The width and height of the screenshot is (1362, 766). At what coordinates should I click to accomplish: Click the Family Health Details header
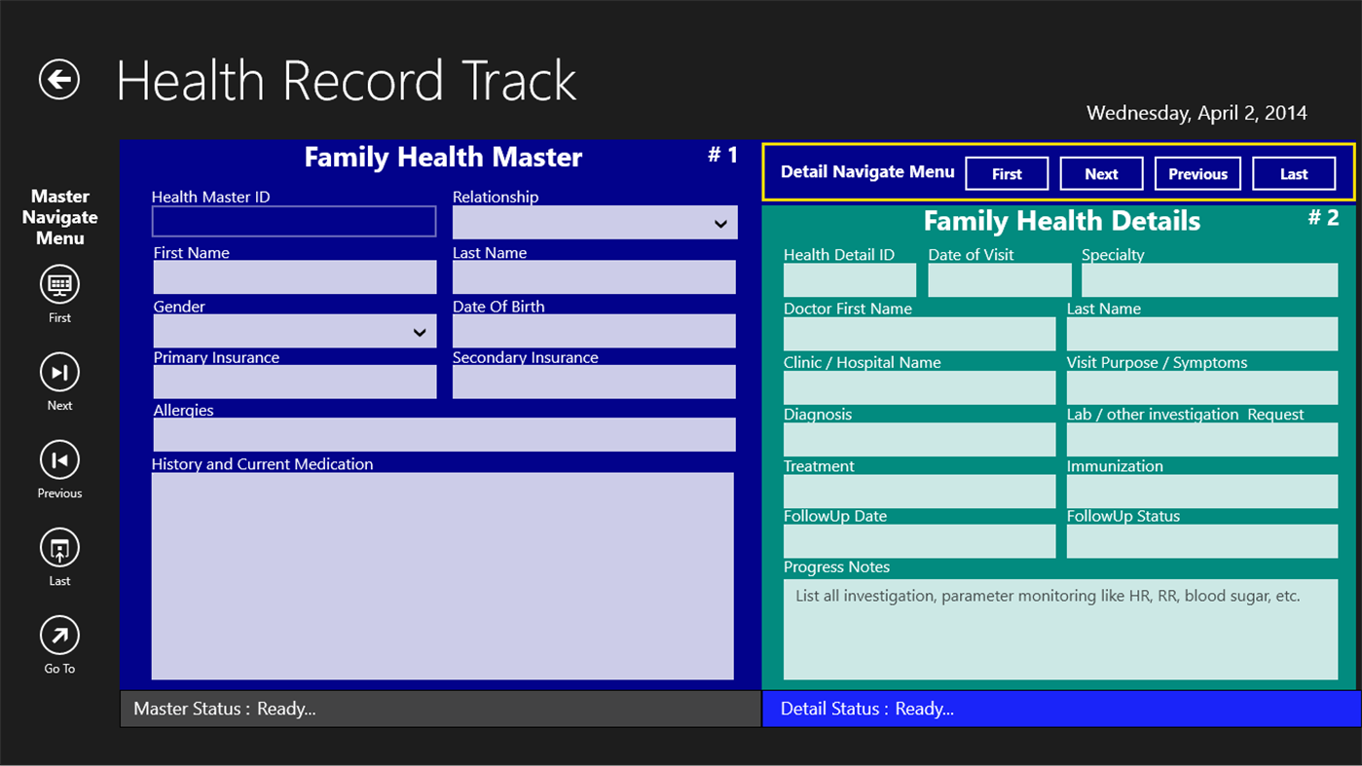click(1062, 220)
